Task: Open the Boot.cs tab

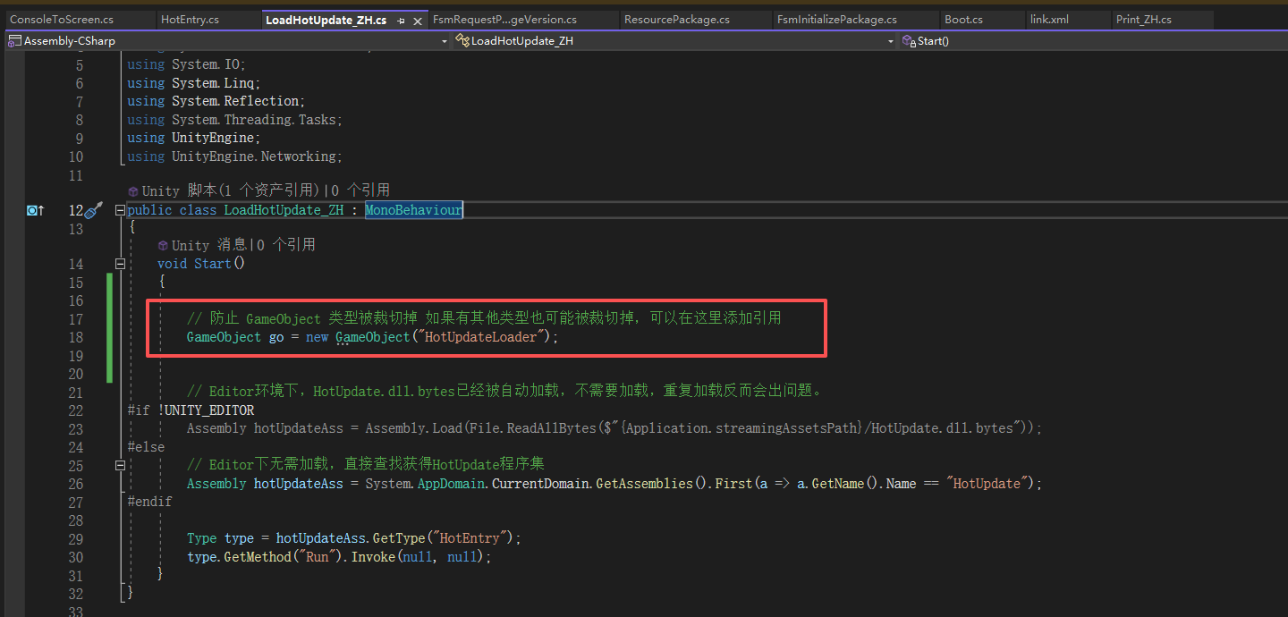Action: point(964,19)
